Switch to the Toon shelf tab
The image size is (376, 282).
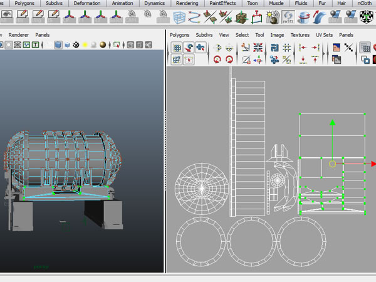coord(253,3)
